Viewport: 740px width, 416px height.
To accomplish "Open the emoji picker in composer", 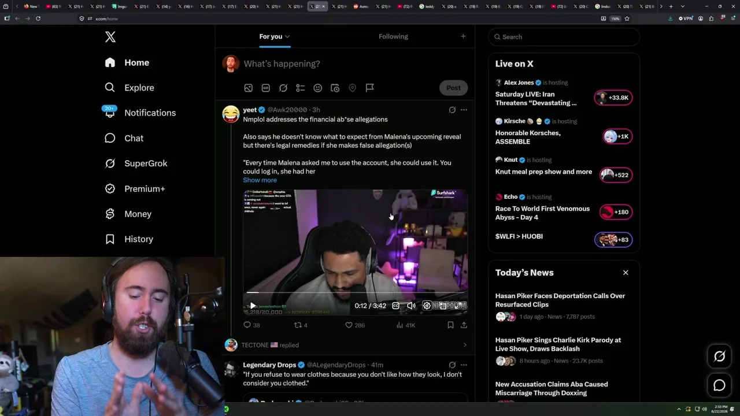I will (317, 88).
